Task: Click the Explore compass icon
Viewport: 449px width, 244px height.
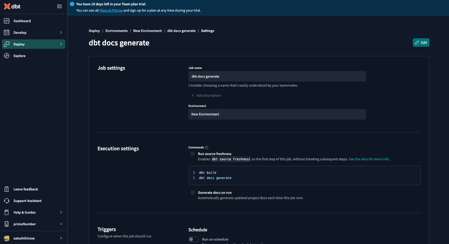Action: (x=6, y=56)
